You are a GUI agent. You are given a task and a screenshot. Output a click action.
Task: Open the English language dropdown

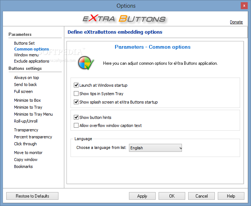click(x=155, y=148)
